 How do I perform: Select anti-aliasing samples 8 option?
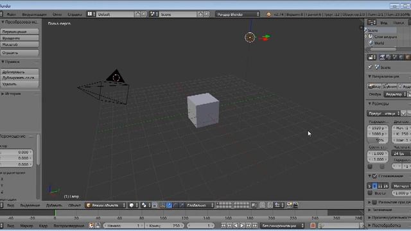point(375,186)
